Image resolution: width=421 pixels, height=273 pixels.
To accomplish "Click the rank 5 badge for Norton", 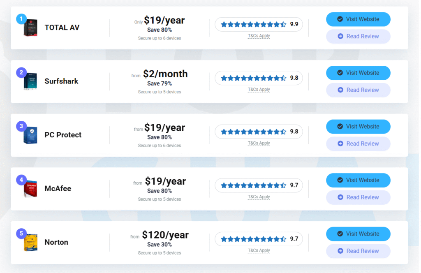I will tap(21, 234).
